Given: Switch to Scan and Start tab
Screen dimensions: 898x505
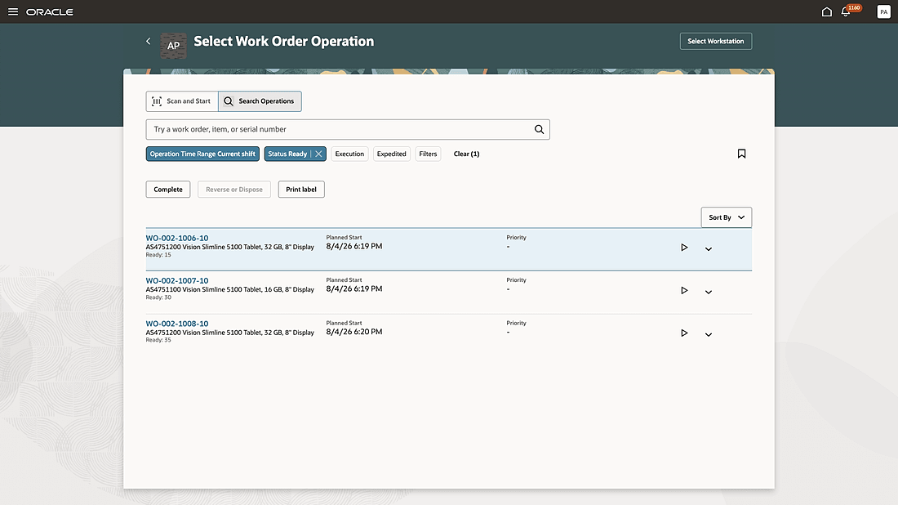Looking at the screenshot, I should (x=181, y=101).
